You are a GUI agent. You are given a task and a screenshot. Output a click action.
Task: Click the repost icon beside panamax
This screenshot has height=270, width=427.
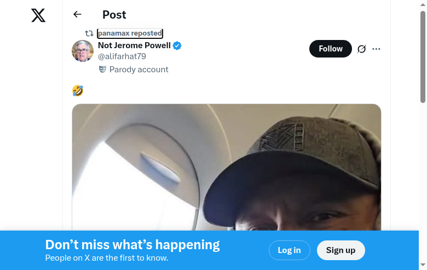pos(89,33)
